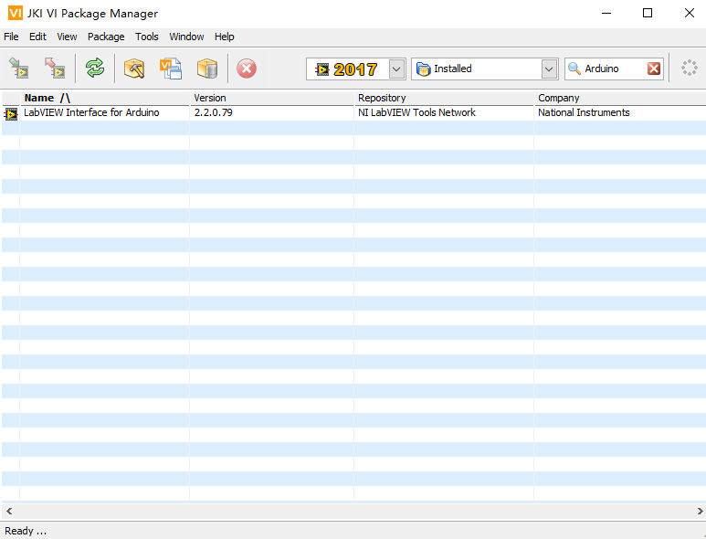Sort by the Version column header
Screen dimensions: 706x539
(271, 98)
